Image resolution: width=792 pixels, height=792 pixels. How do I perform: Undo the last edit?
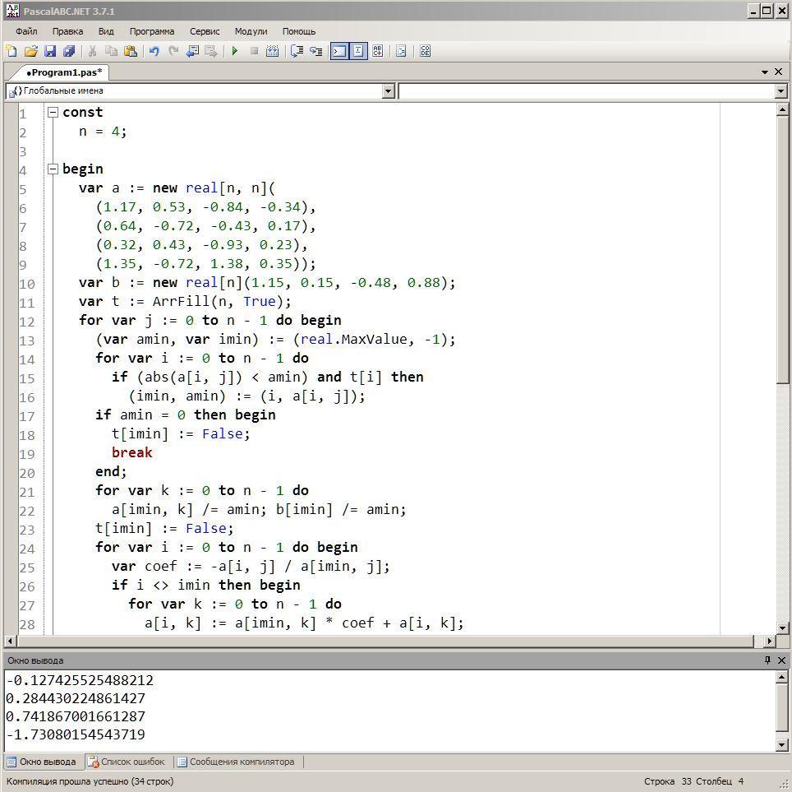click(154, 51)
